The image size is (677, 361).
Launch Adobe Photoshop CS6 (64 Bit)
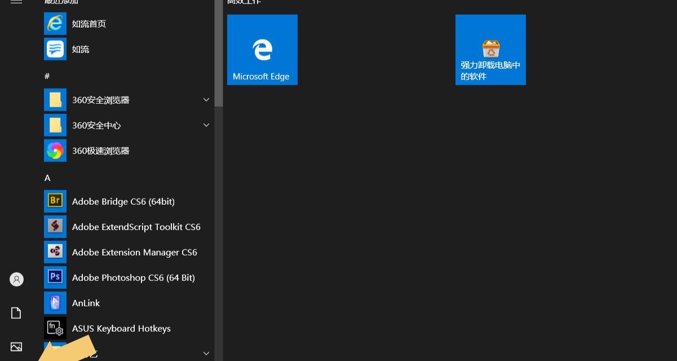[127, 278]
